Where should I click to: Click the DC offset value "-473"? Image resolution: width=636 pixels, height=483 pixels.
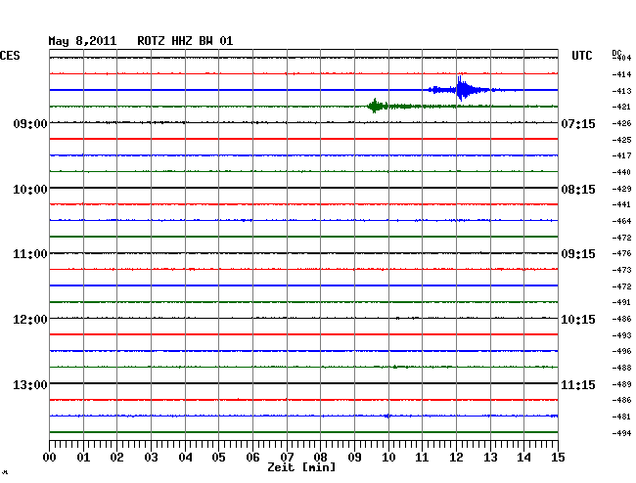click(x=621, y=270)
